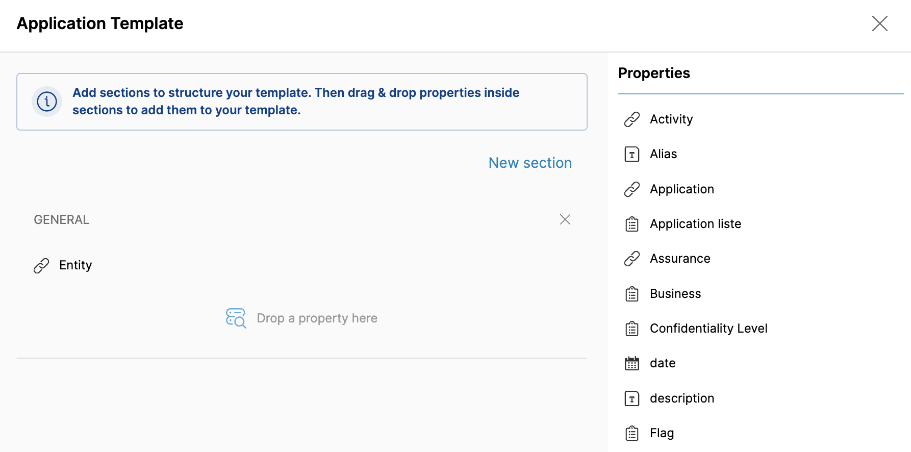
Task: Click the link icon beside Assurance
Action: tap(631, 259)
